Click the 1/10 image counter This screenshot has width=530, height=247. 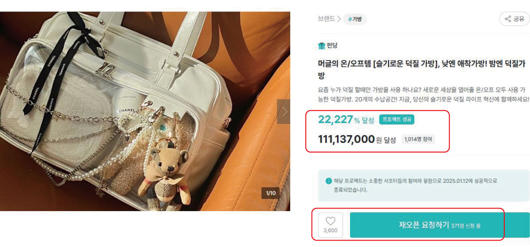tap(271, 193)
